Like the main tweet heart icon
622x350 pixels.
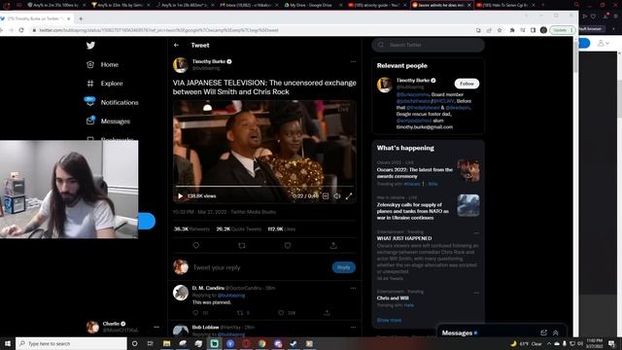[x=288, y=246]
